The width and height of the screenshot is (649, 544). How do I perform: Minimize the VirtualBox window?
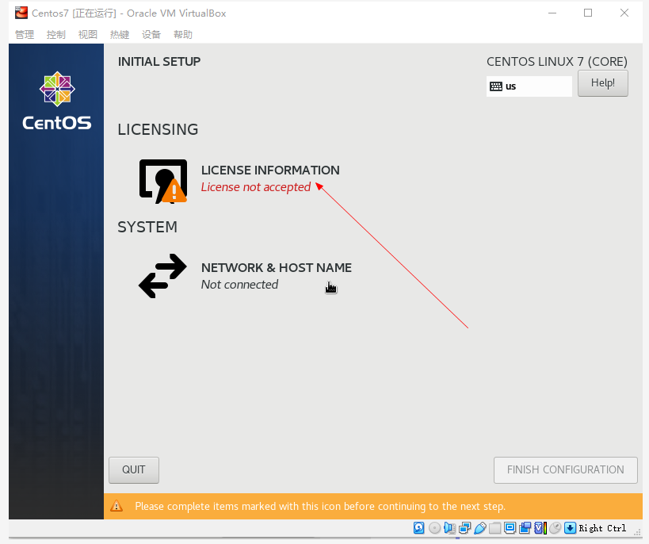[x=552, y=13]
